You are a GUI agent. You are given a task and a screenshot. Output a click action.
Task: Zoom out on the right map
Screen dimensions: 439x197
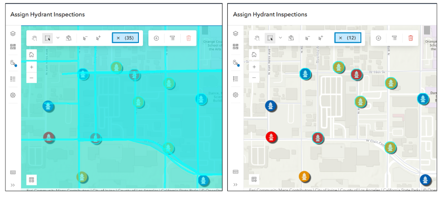(254, 77)
